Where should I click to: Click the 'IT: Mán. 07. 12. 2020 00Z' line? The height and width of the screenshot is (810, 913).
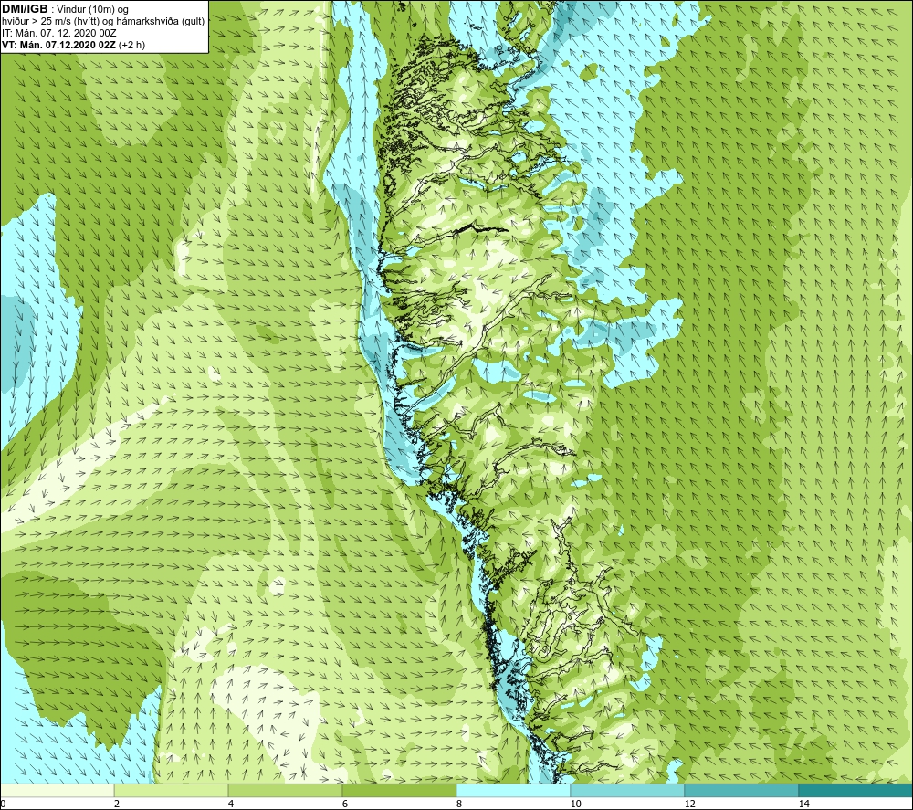point(59,33)
